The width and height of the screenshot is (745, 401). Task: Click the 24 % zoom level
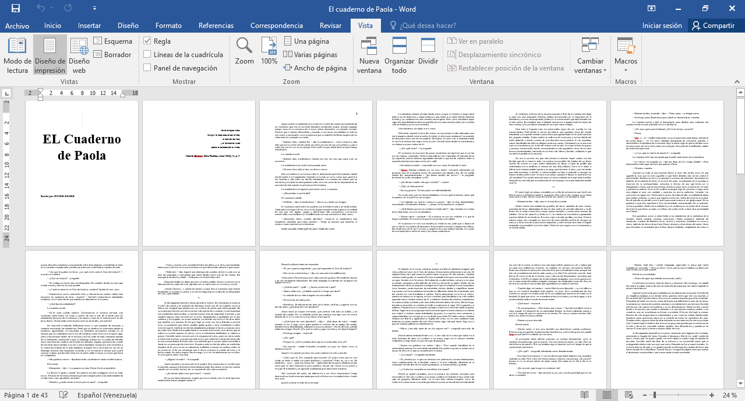click(x=730, y=395)
